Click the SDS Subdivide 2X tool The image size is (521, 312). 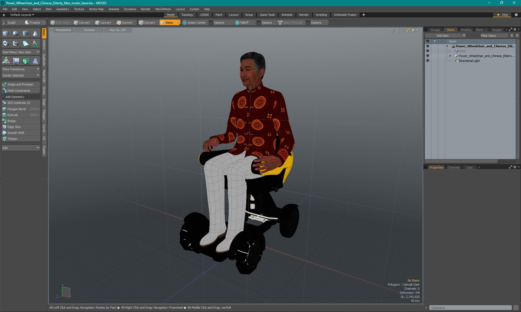[x=21, y=103]
